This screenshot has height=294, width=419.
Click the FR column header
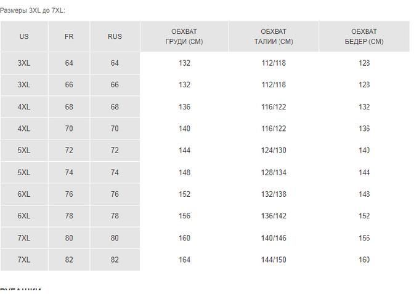69,36
